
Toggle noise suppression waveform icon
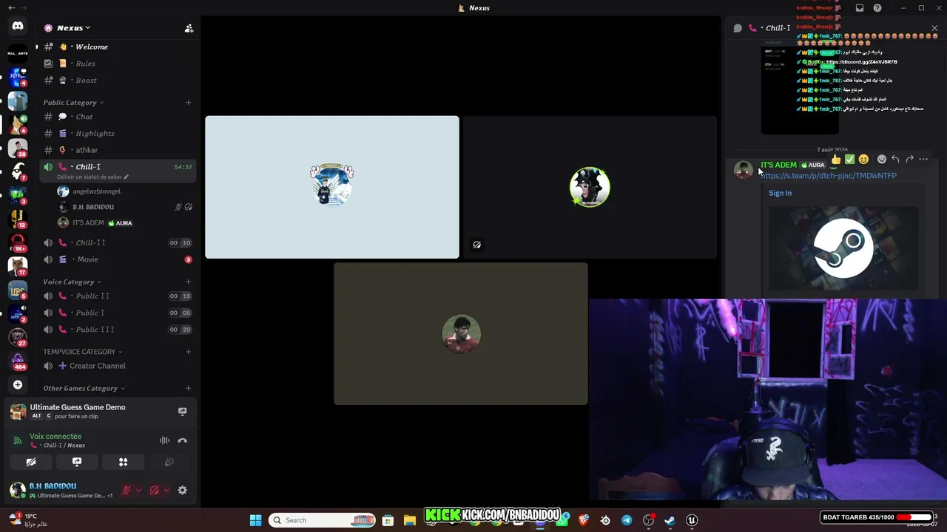164,440
